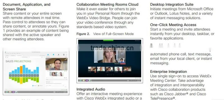This screenshot has height=100, width=224.
Task: Click the folder icon in the Figure 2 taskbar
Action: tap(84, 81)
